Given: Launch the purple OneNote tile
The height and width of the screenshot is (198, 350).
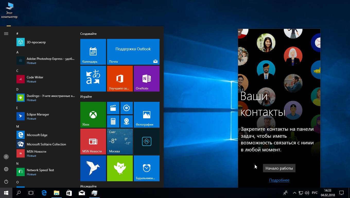Looking at the screenshot, I should (x=147, y=79).
